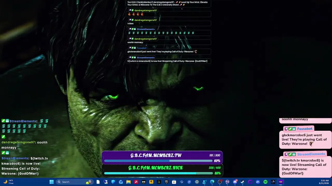Launch Windows Security shield from taskbar
332x186 pixels.
[113, 182]
